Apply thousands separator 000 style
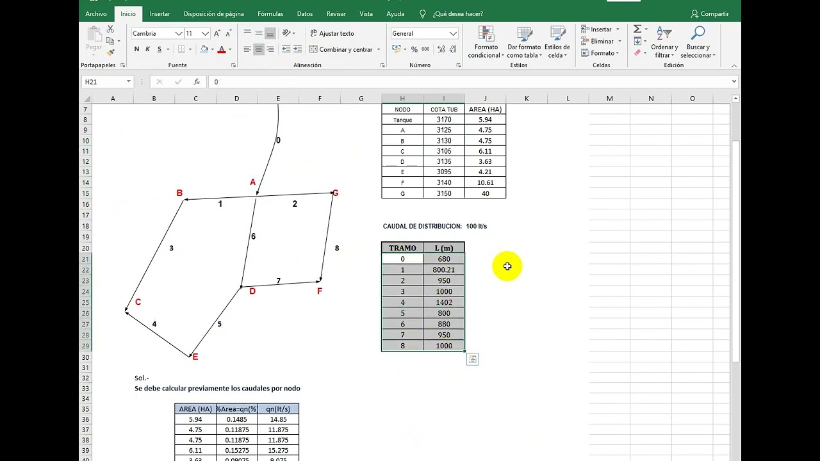820x461 pixels. [x=425, y=49]
